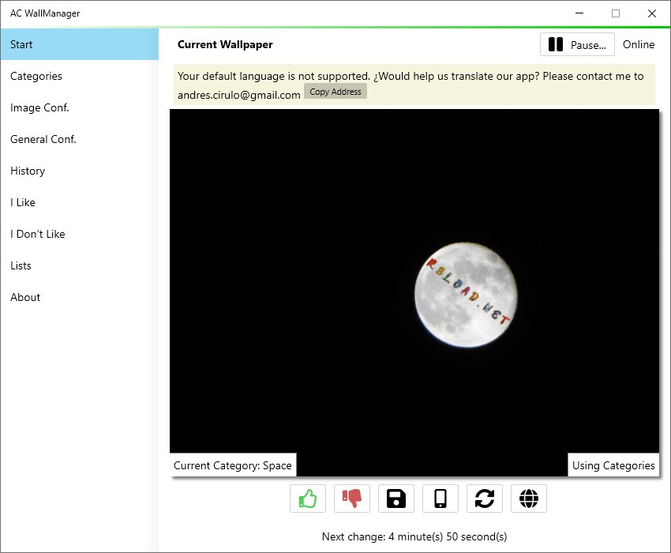
Task: Refresh to the next wallpaper with the refresh icon
Action: 484,498
